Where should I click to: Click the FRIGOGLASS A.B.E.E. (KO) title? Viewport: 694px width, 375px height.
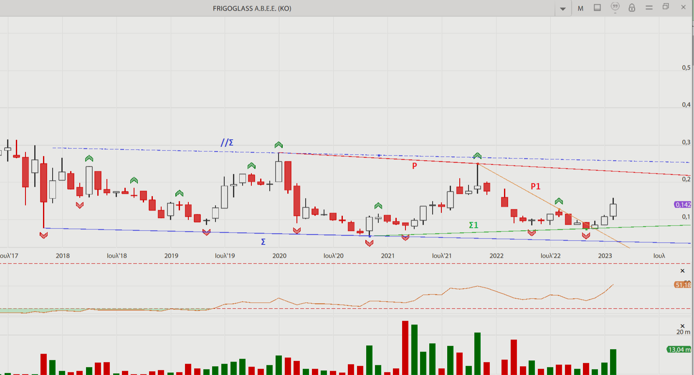[252, 8]
